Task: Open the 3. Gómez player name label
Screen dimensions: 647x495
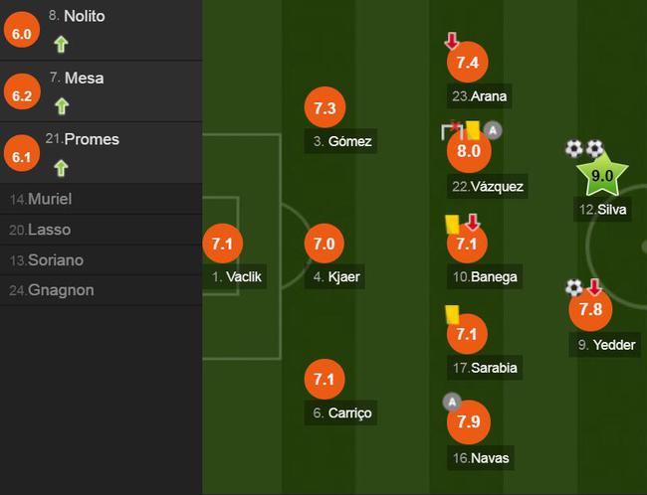Action: (340, 141)
